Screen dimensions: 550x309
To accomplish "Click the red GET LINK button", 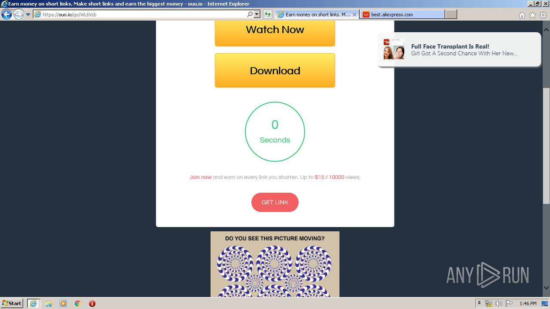I will [275, 202].
